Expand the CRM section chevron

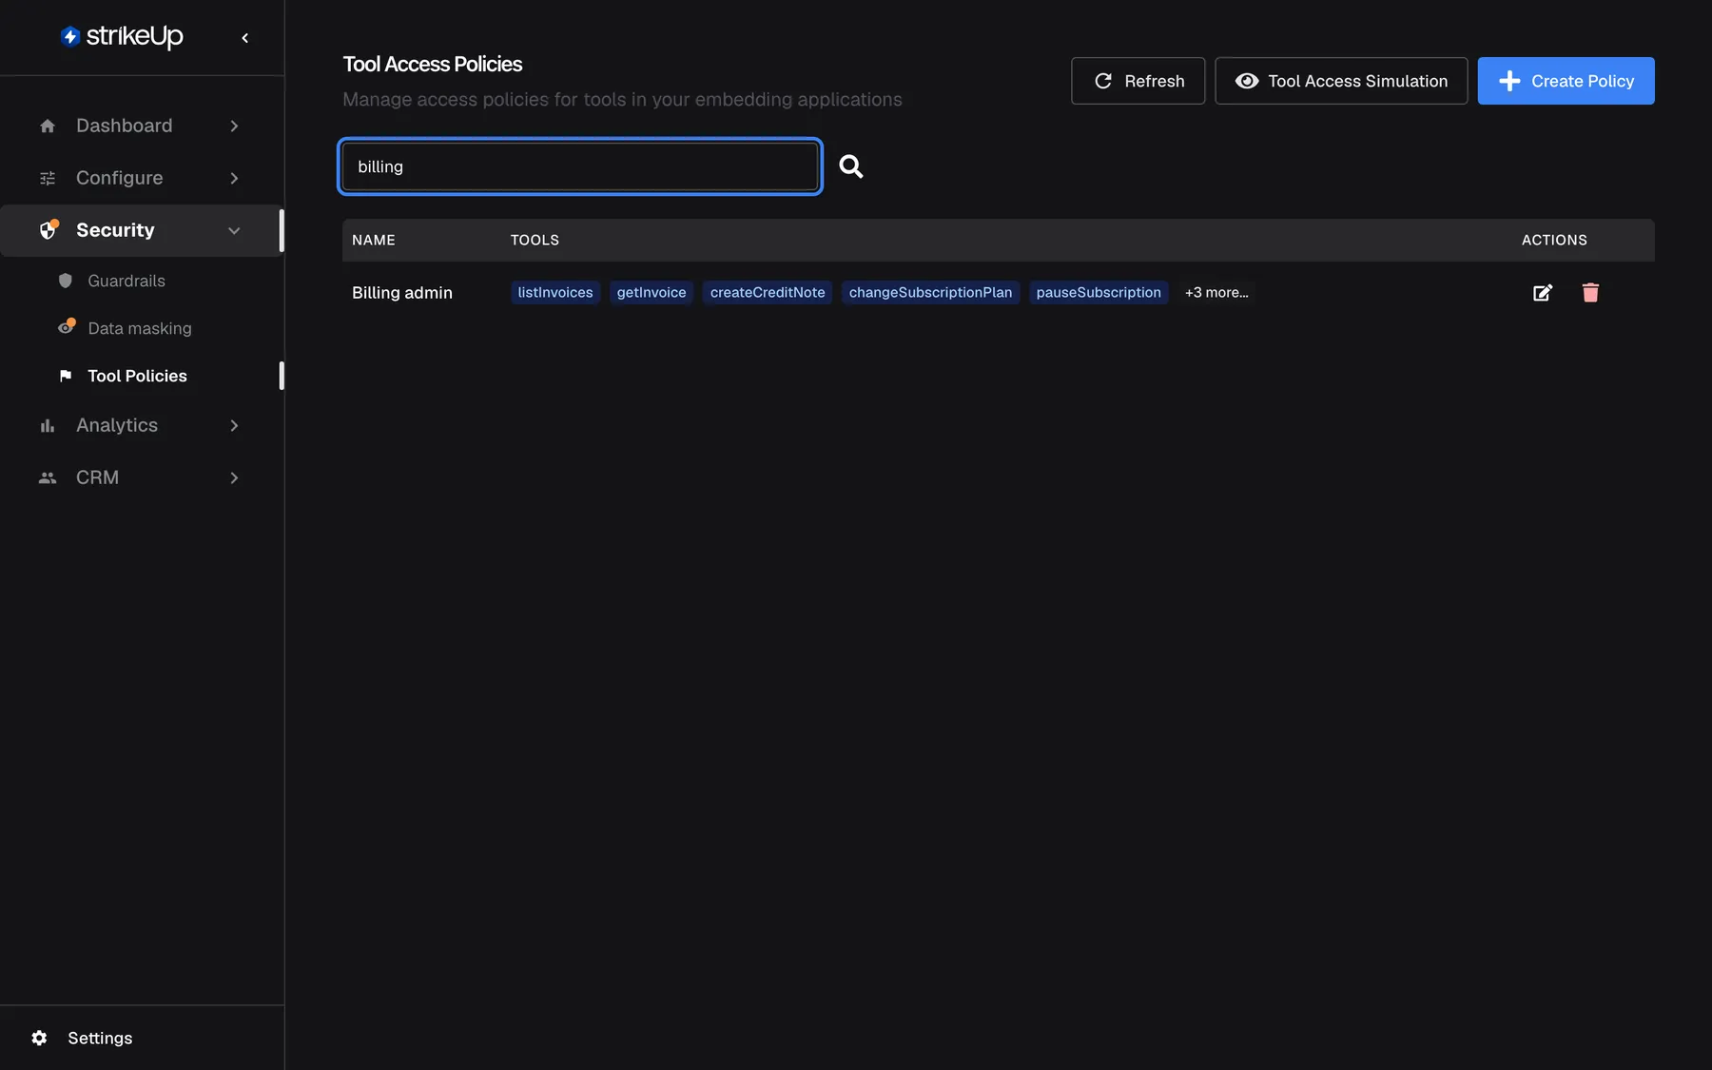click(234, 477)
